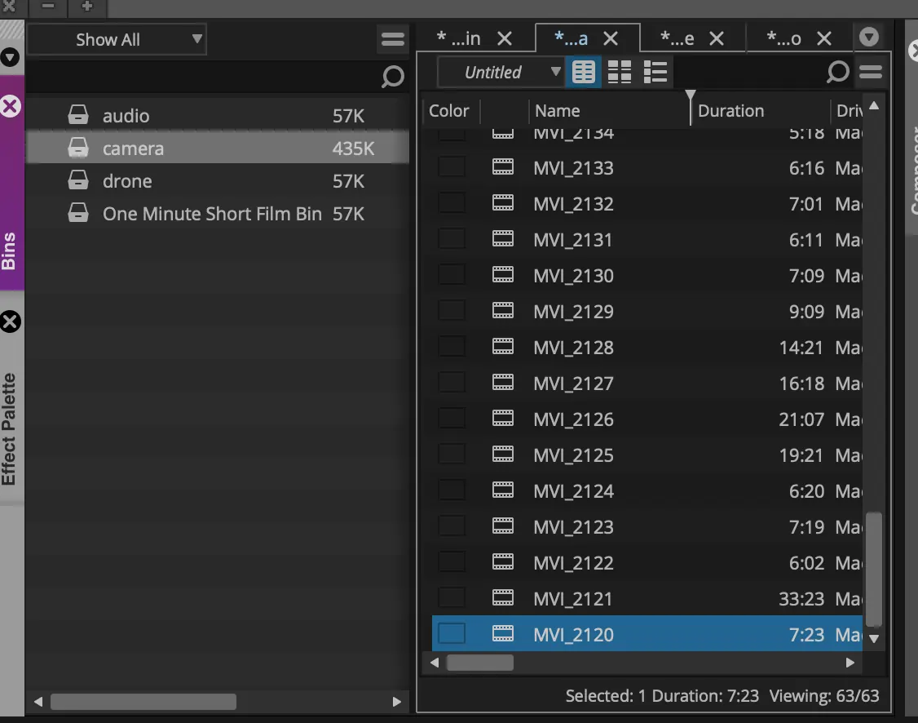Switch bin to Text view icon
The width and height of the screenshot is (918, 723).
tap(584, 72)
